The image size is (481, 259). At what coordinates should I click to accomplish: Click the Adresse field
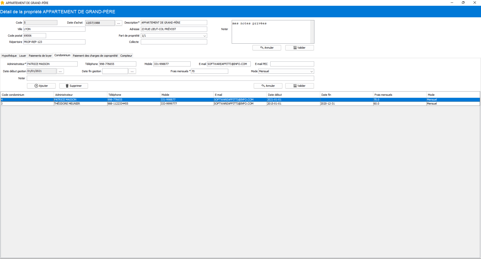coord(174,29)
